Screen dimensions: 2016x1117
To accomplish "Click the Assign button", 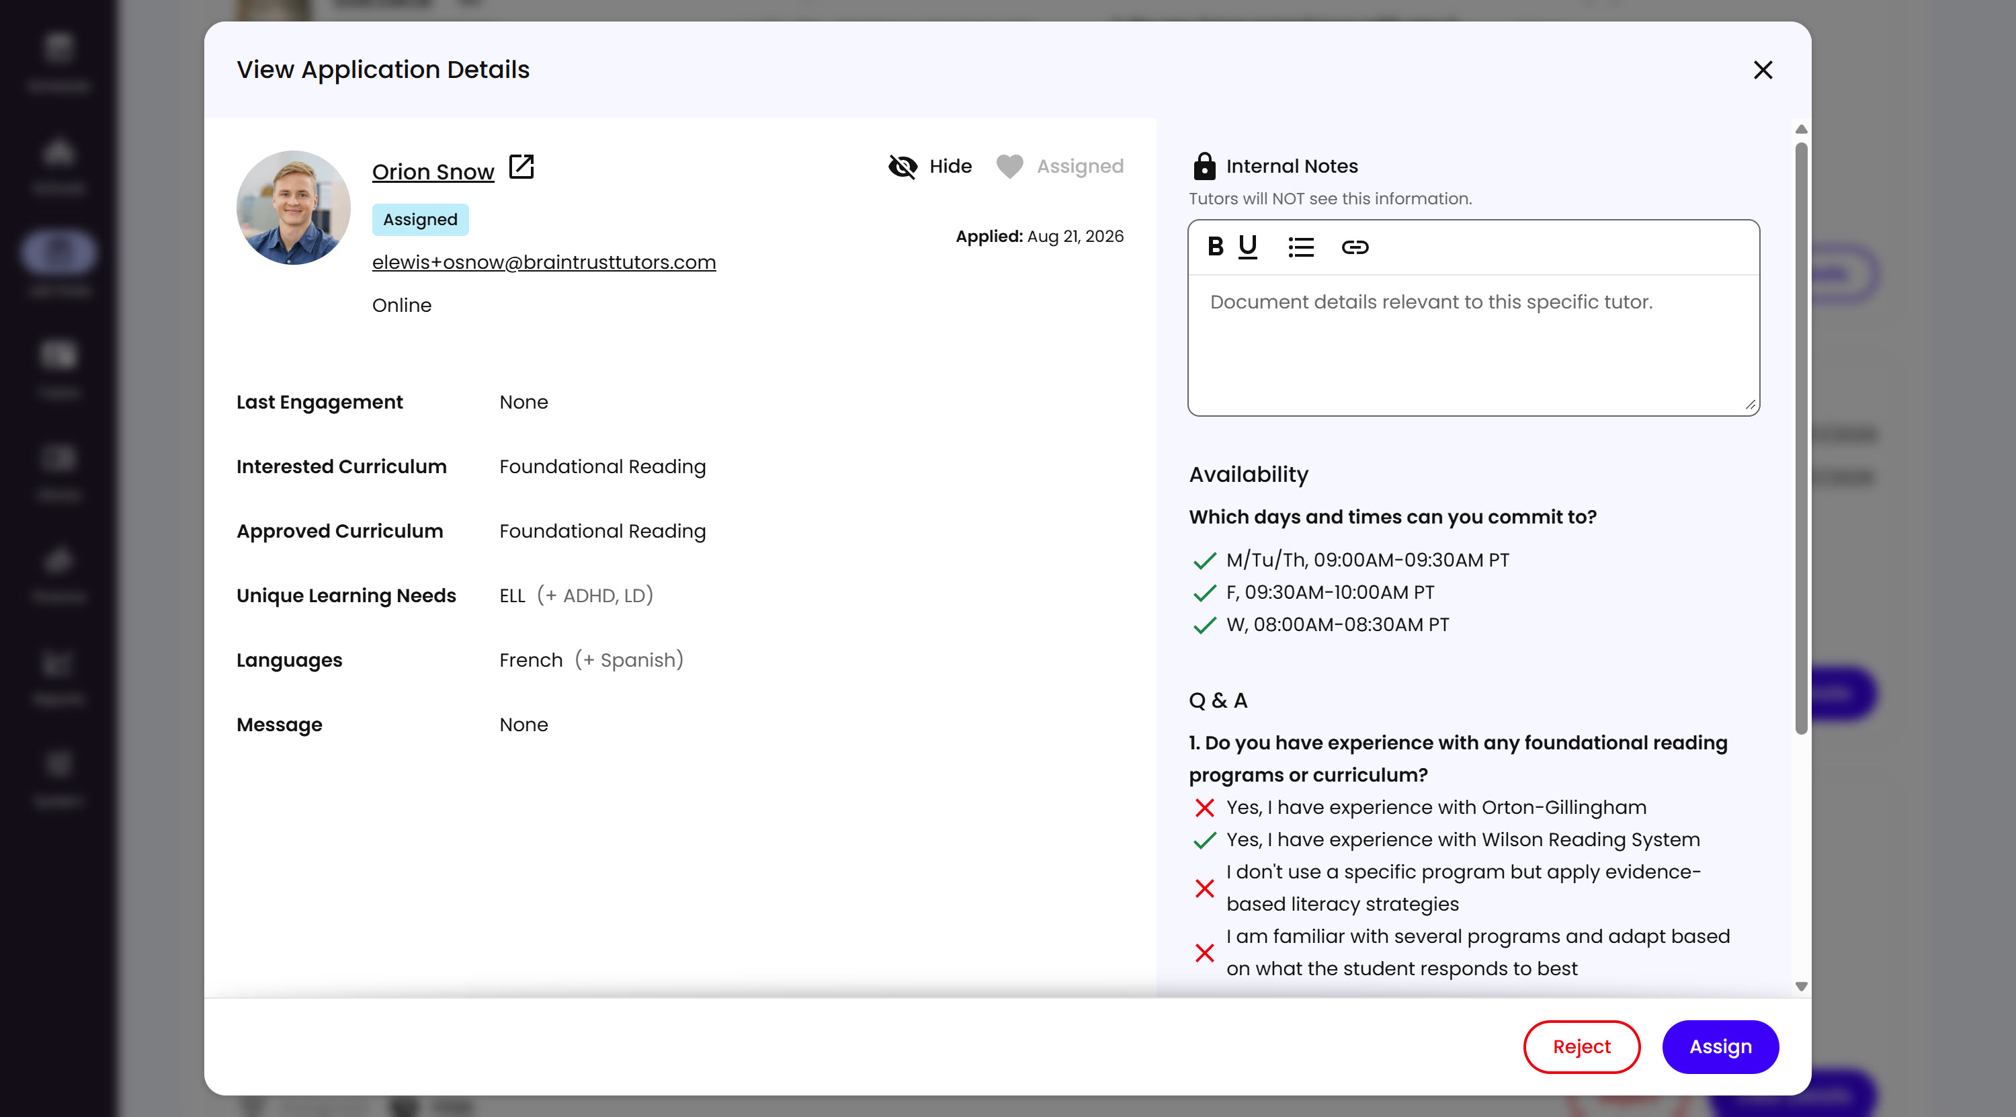I will (1720, 1046).
